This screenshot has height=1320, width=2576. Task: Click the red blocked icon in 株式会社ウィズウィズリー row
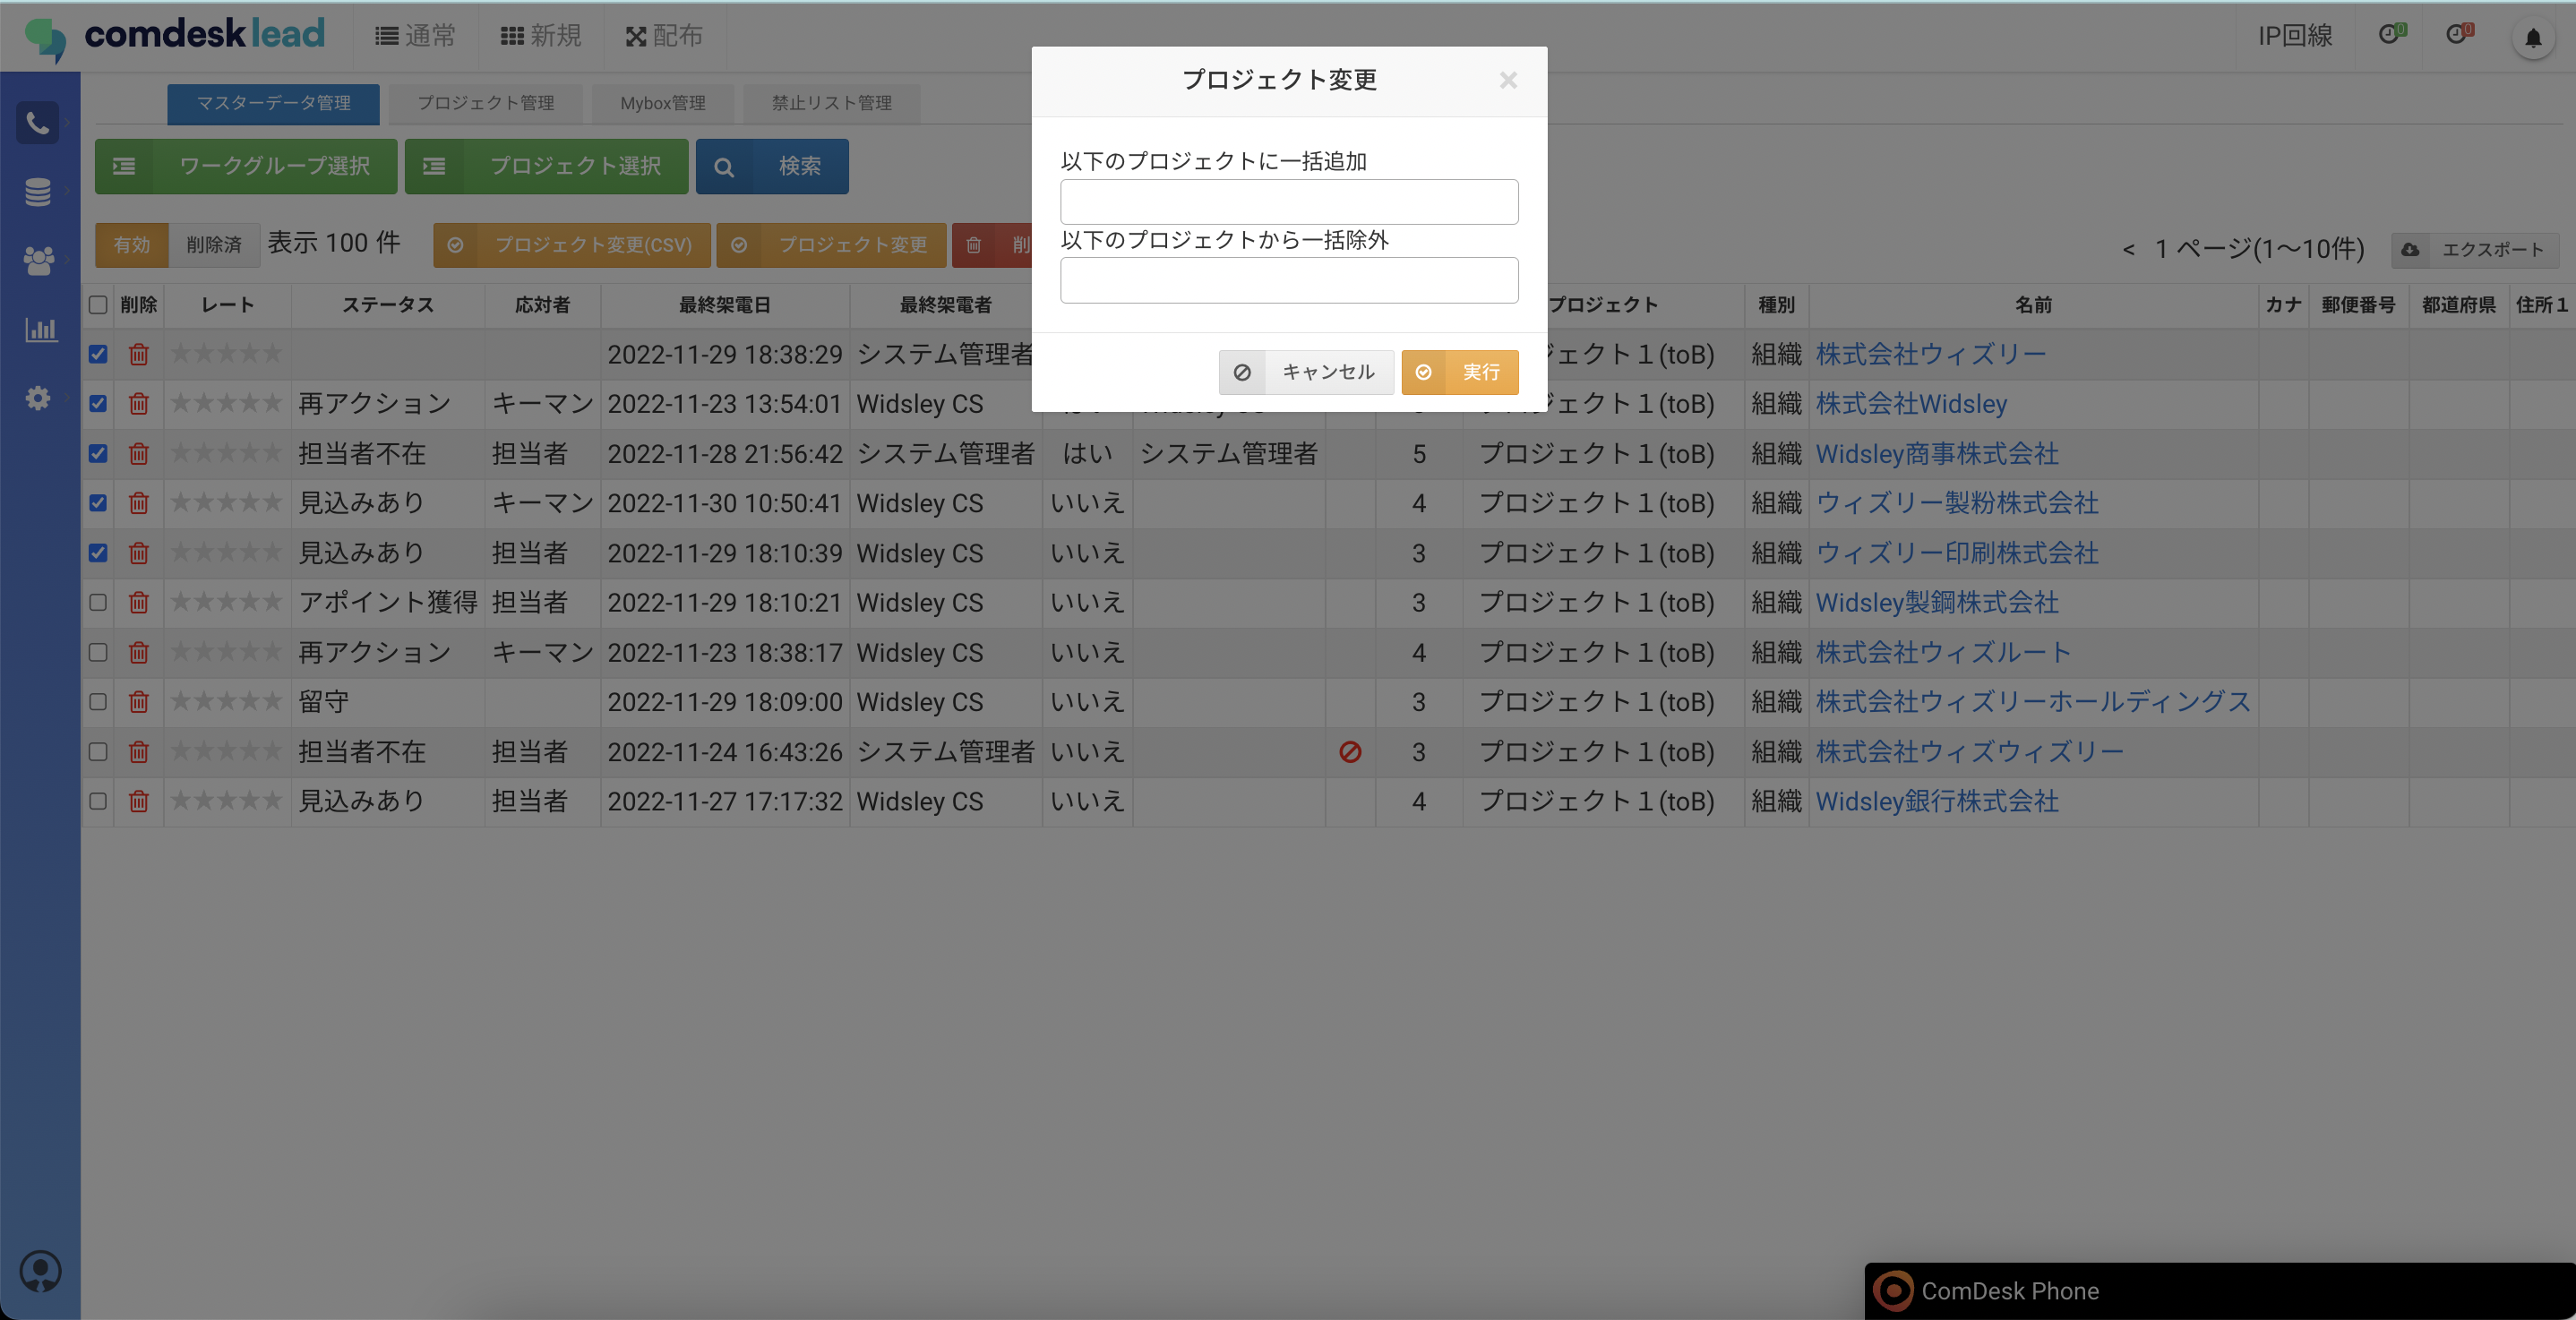pos(1350,752)
